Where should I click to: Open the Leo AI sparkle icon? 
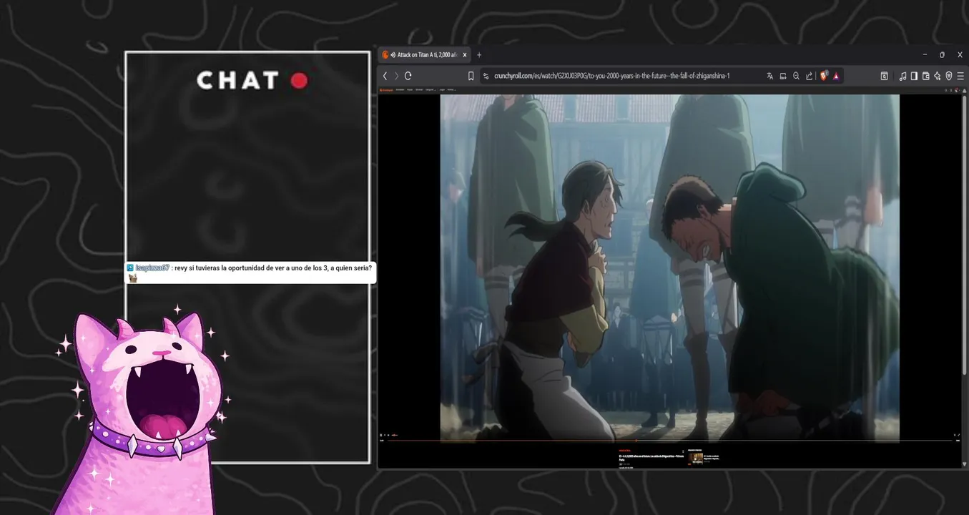click(937, 76)
